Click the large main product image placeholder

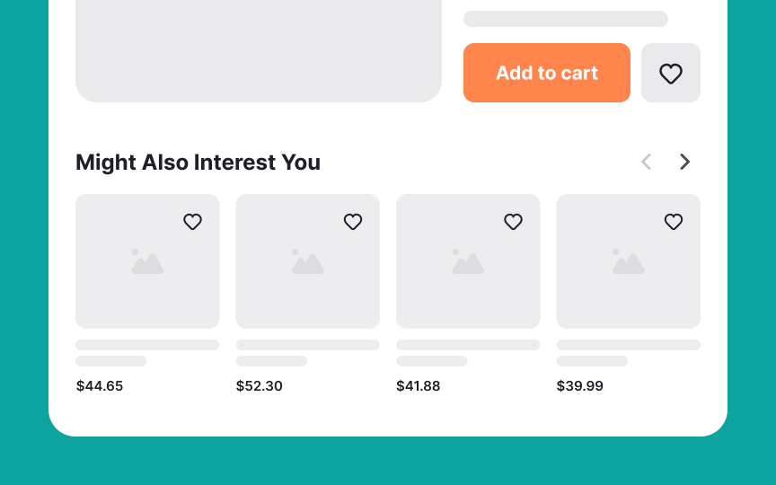[259, 49]
